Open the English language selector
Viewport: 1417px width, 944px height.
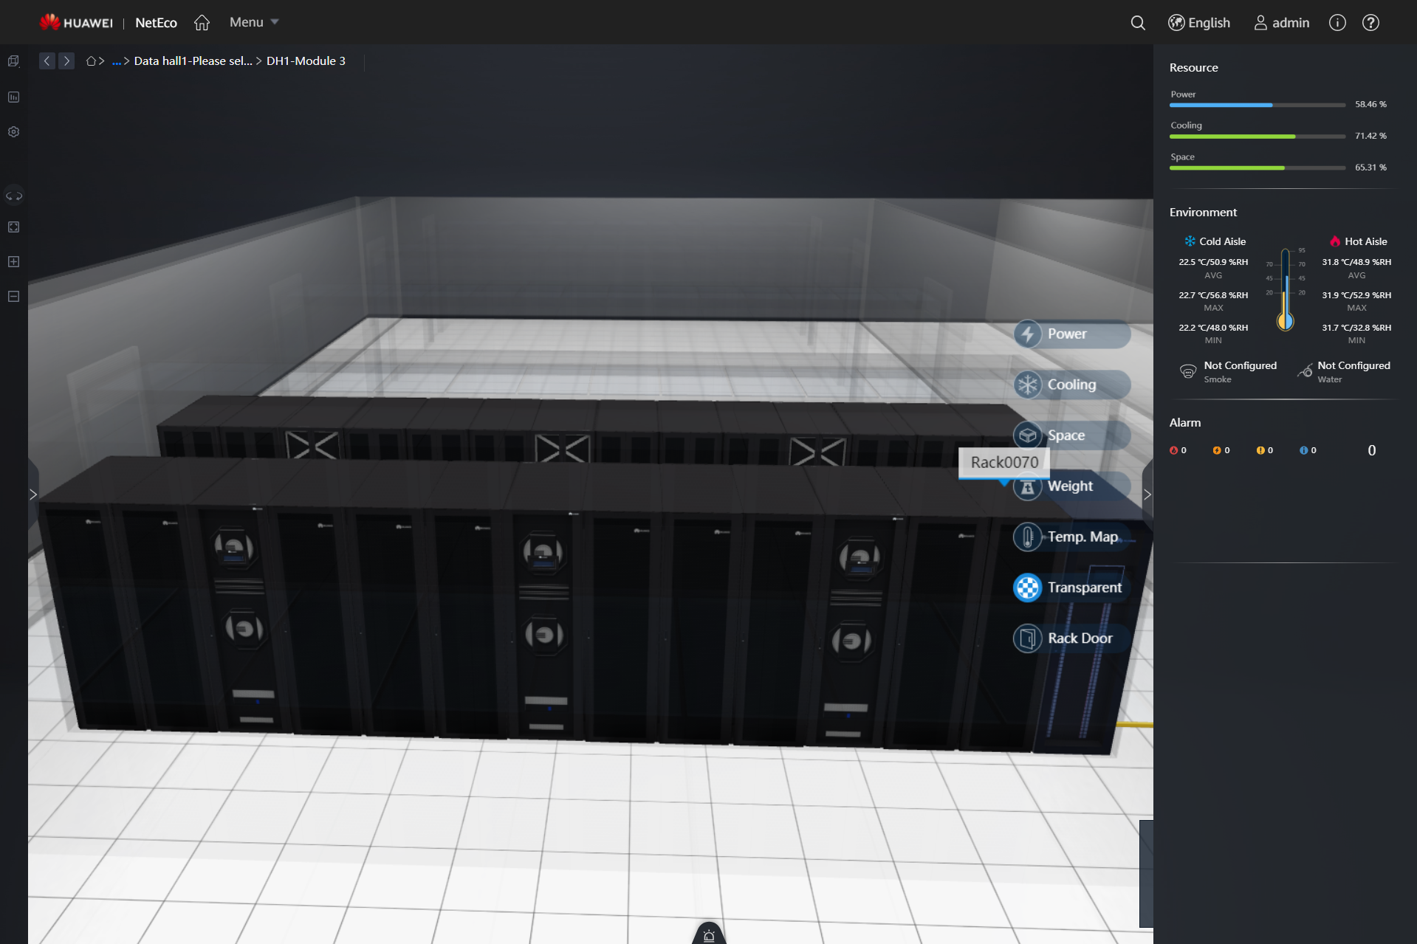pos(1198,22)
